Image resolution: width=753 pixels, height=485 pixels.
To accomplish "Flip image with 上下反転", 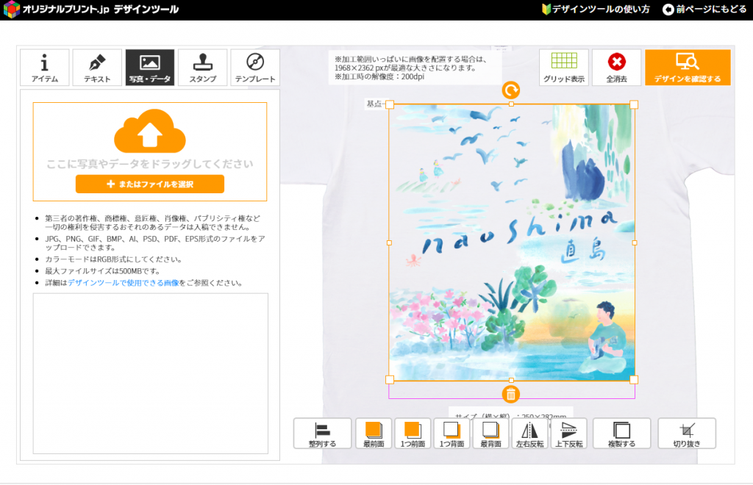I will tap(569, 434).
